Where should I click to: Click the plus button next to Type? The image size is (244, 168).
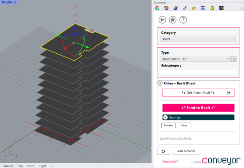click(x=234, y=59)
